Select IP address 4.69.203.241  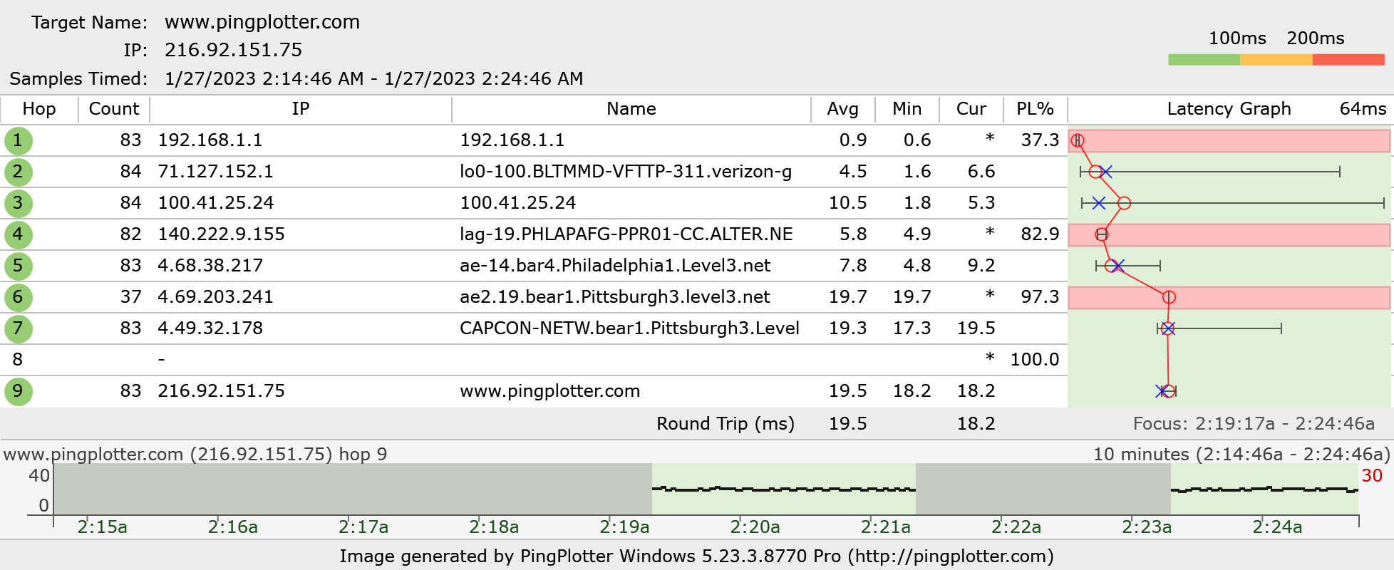tap(215, 297)
